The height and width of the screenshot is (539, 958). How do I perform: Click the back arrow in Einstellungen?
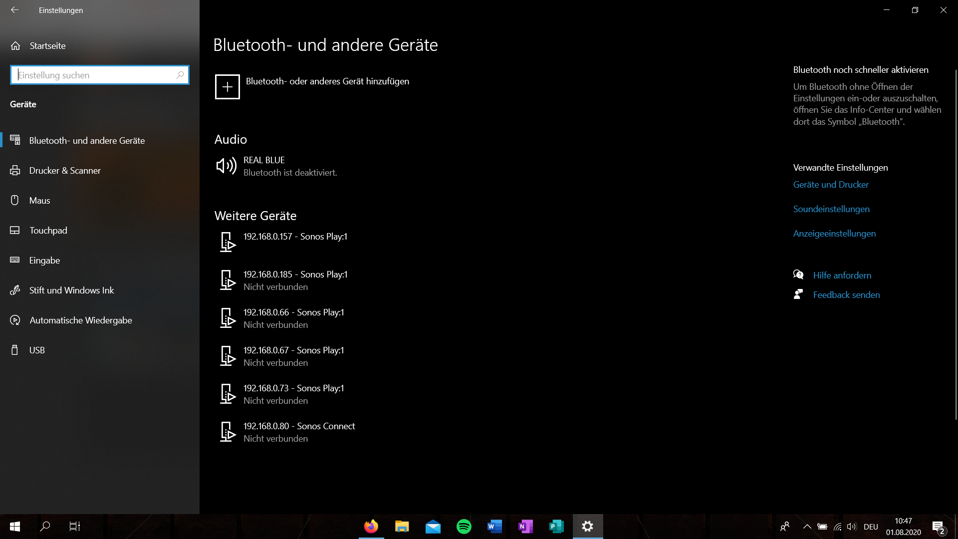15,10
